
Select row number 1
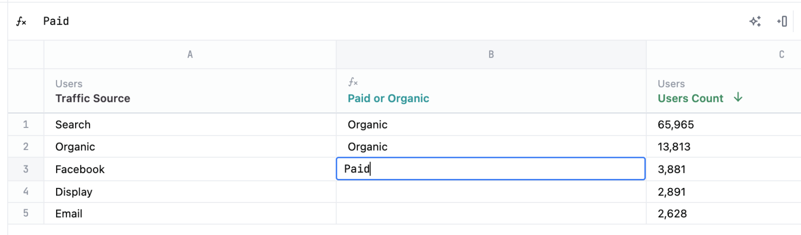pos(26,124)
